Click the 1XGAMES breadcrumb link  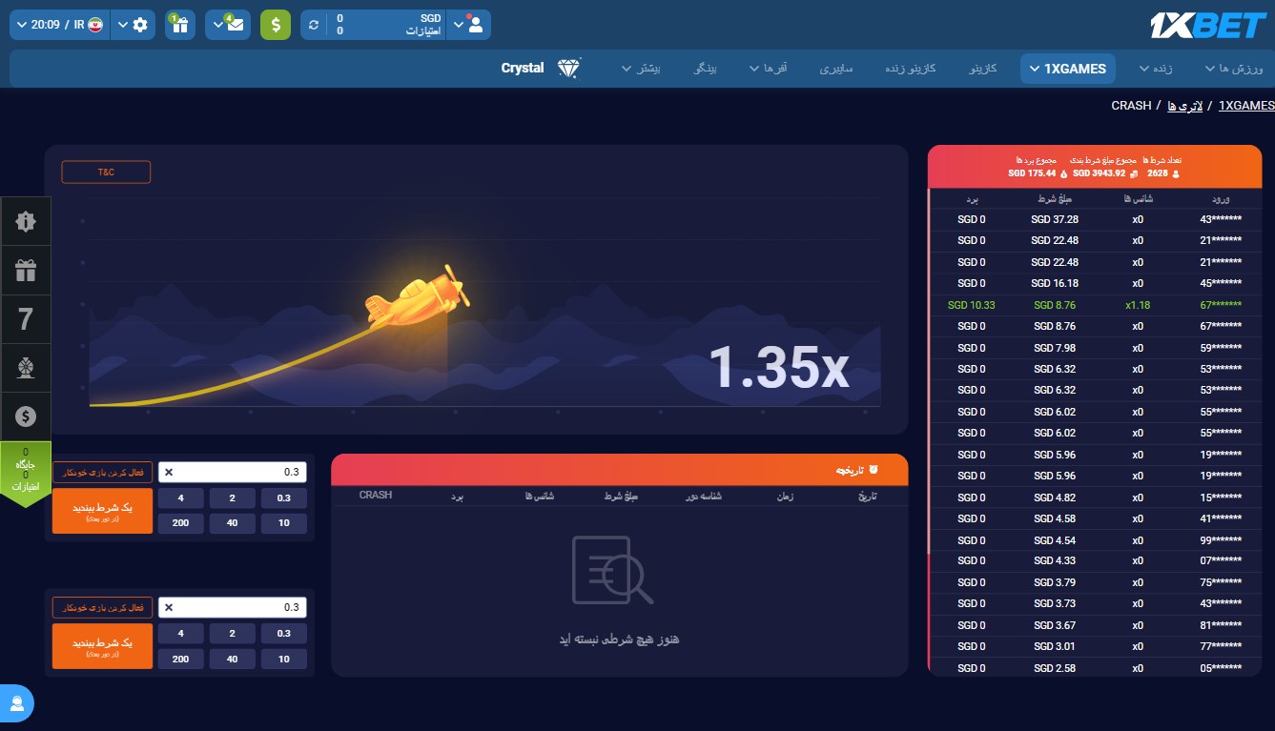pos(1246,106)
